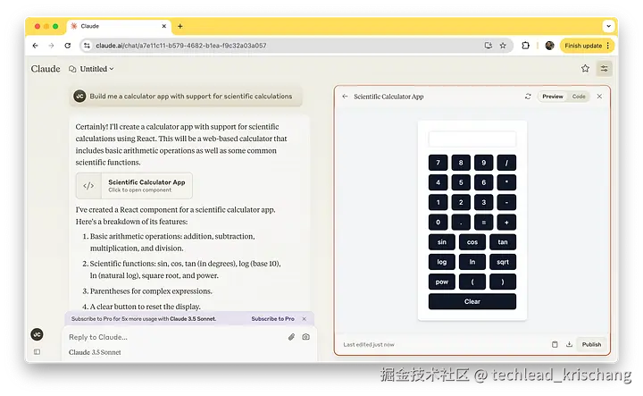
Task: Open a new browser tab with plus icon
Action: click(x=180, y=26)
